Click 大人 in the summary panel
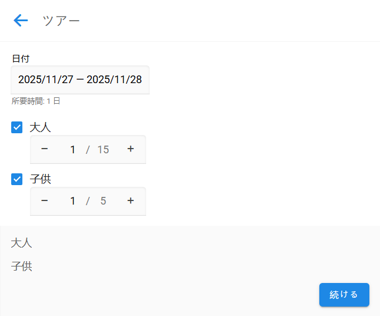The image size is (380, 316). 22,243
